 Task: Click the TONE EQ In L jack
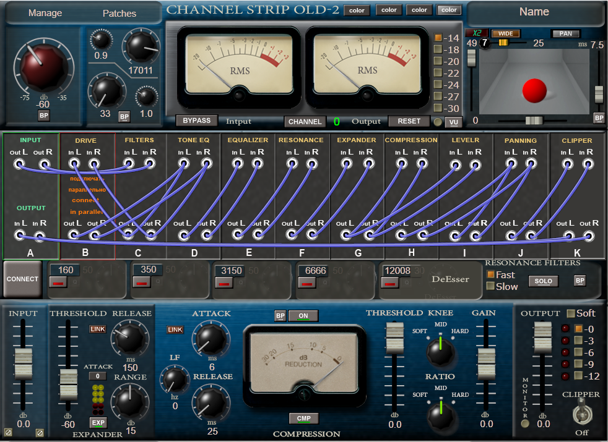184,164
